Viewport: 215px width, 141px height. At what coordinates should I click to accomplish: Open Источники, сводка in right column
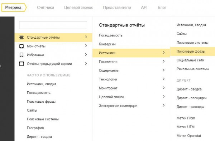(x=191, y=25)
